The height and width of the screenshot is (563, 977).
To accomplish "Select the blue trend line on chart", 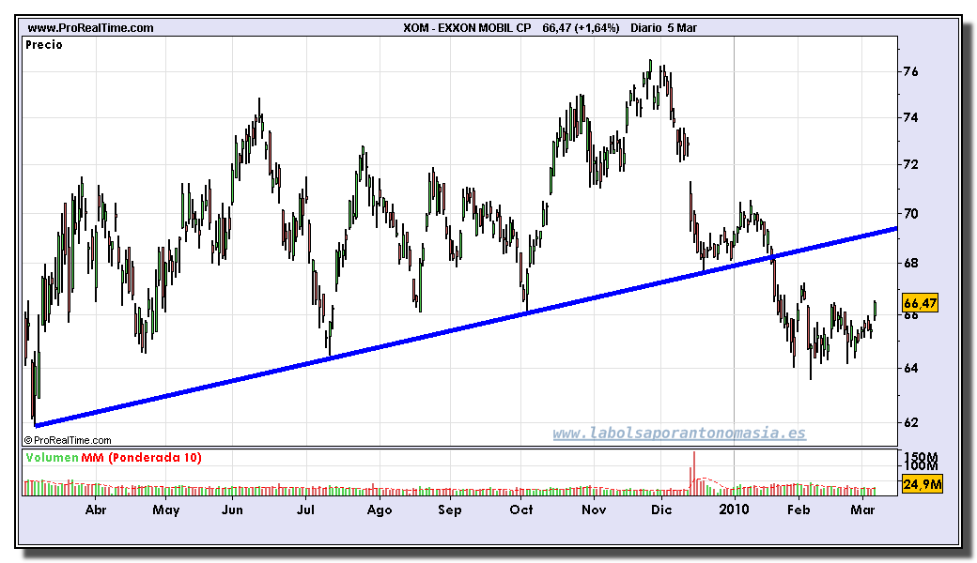I will pos(466,327).
